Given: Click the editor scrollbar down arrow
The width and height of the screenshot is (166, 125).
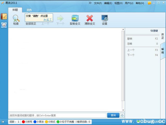Looking at the screenshot, I should pos(123,110).
